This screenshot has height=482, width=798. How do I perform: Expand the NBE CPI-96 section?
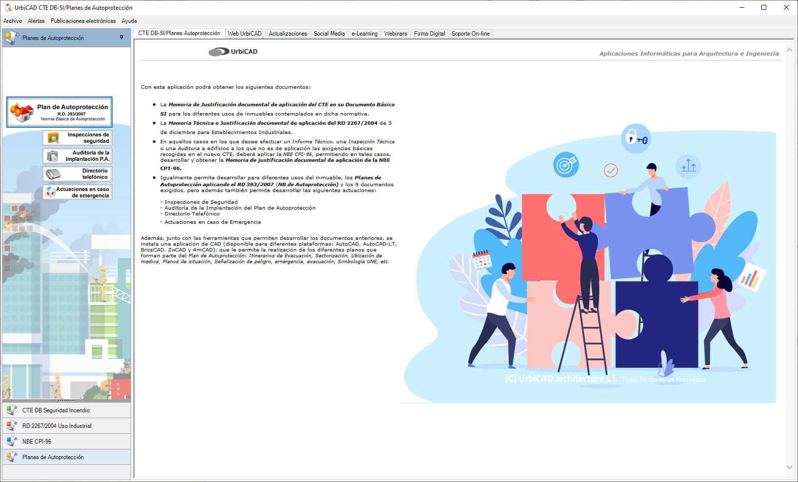(x=66, y=442)
